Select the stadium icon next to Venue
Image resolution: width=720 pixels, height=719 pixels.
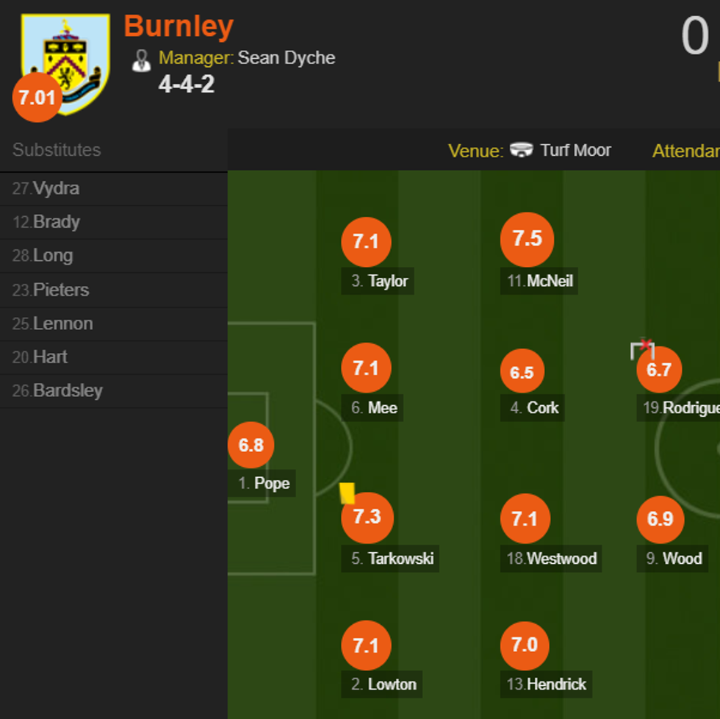click(x=522, y=150)
